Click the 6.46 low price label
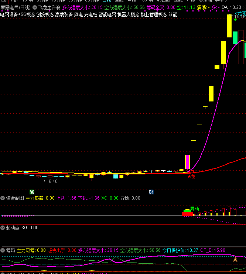The image size is (246, 274). [53, 181]
